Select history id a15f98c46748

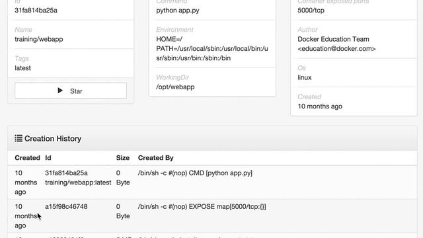click(x=66, y=207)
